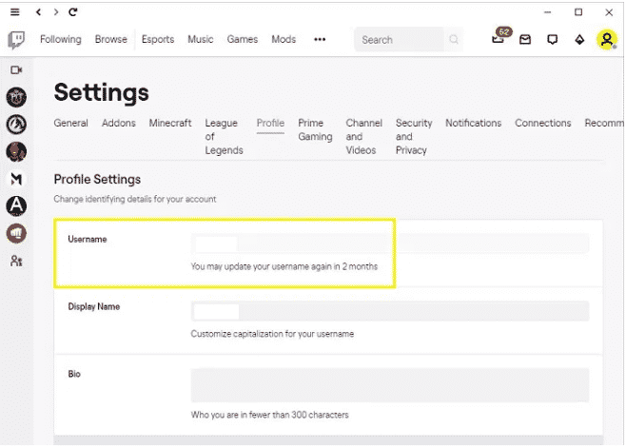The height and width of the screenshot is (448, 626).
Task: Click the Get Bits diamond icon
Action: tap(579, 40)
